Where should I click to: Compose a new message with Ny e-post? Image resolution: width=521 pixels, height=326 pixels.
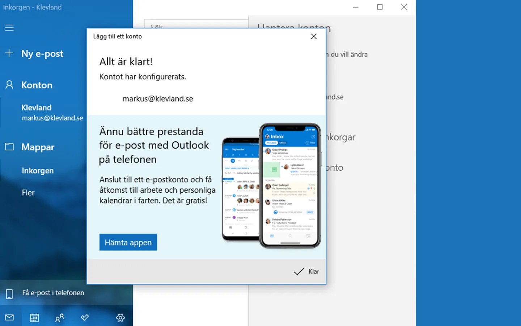pyautogui.click(x=42, y=54)
